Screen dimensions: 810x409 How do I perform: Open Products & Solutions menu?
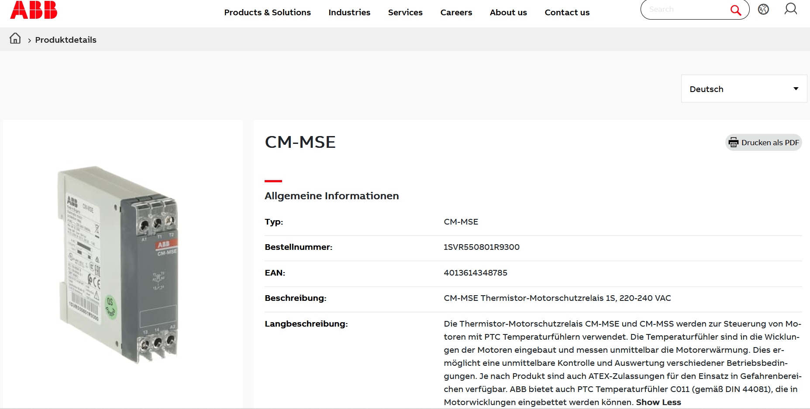coord(268,13)
